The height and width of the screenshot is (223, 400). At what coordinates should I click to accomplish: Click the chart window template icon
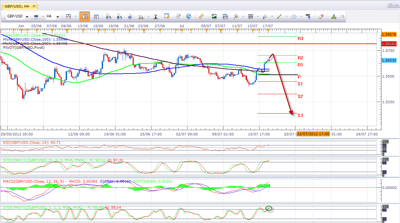click(x=225, y=16)
